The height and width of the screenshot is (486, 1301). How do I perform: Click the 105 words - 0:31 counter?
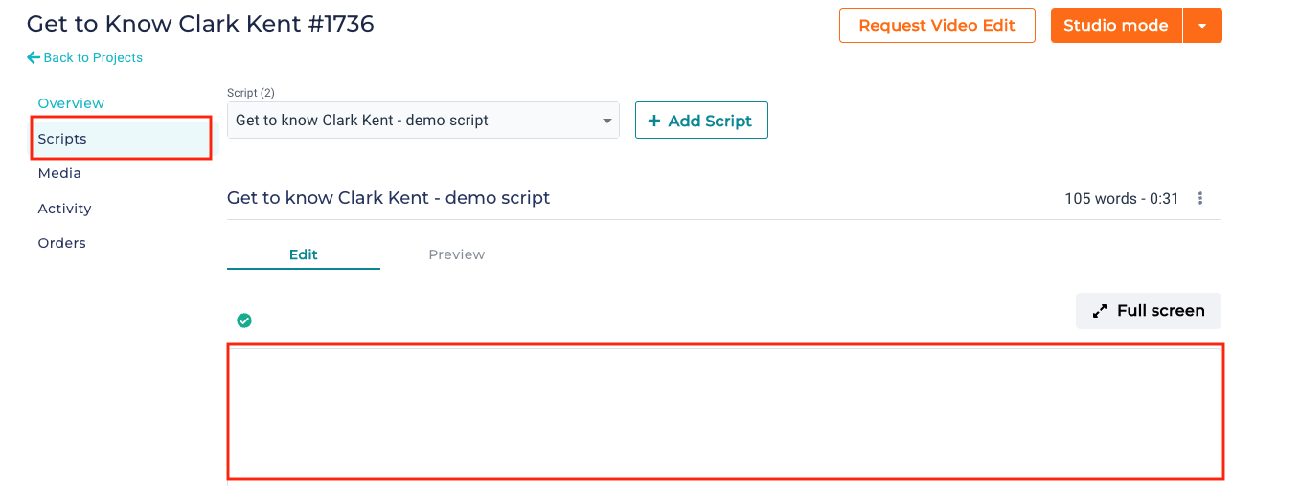click(1122, 199)
